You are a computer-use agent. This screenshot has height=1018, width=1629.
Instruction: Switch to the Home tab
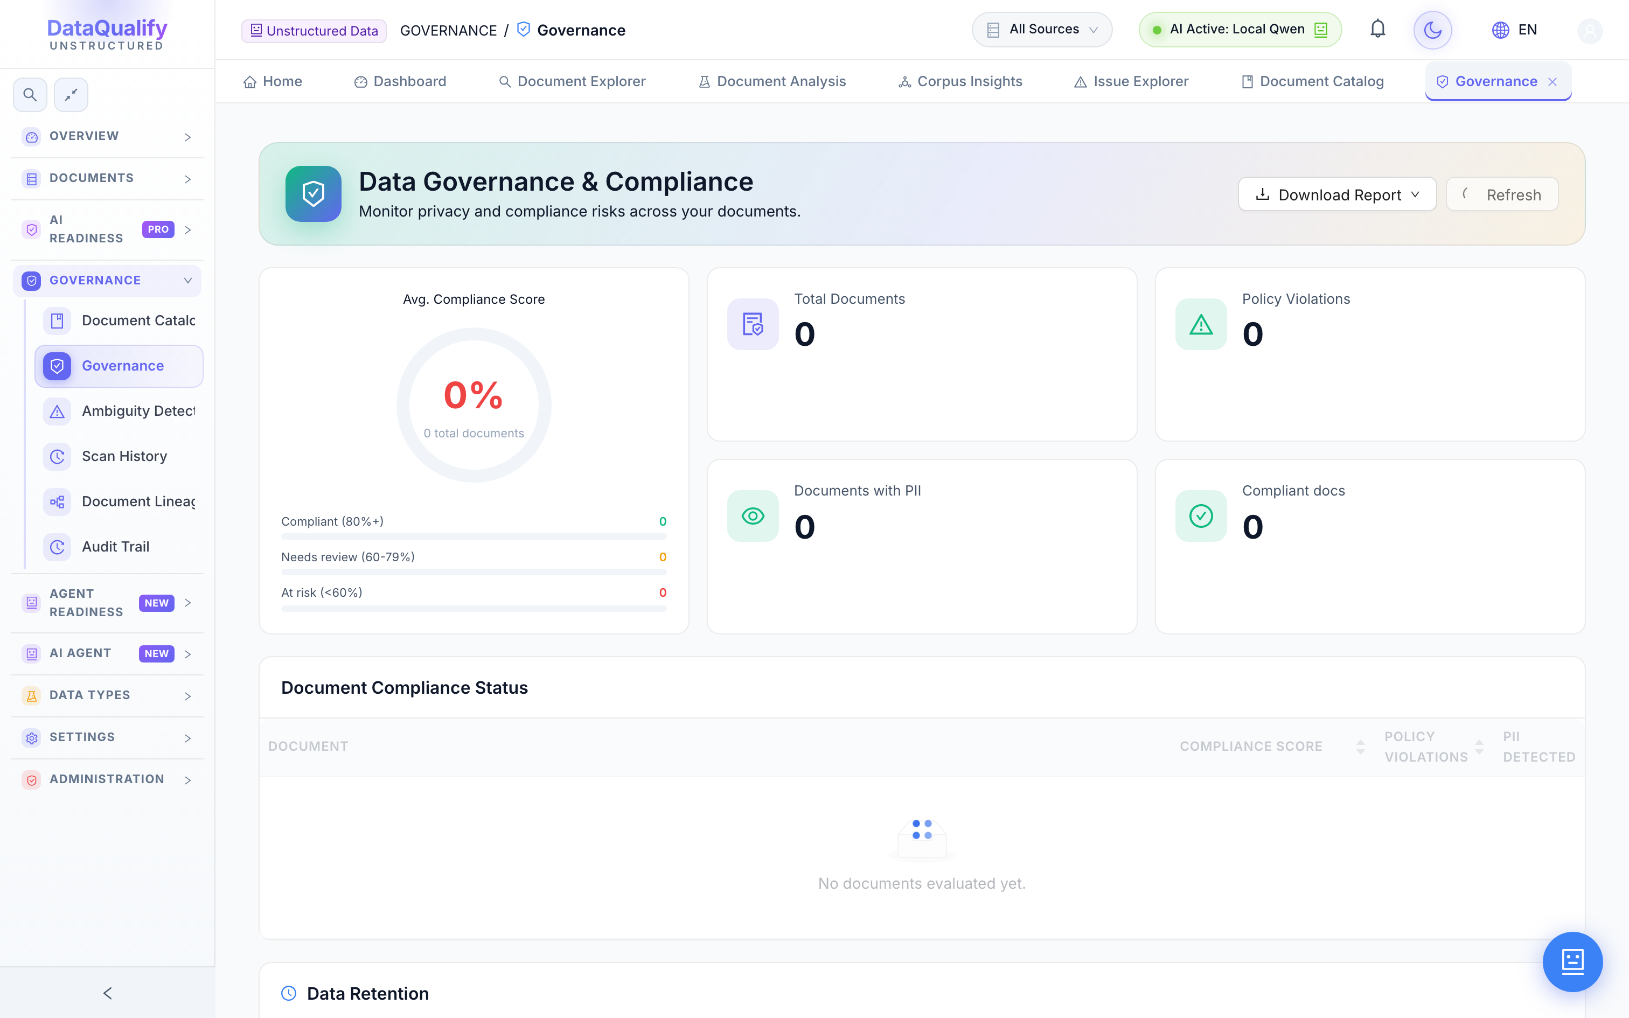(x=273, y=81)
